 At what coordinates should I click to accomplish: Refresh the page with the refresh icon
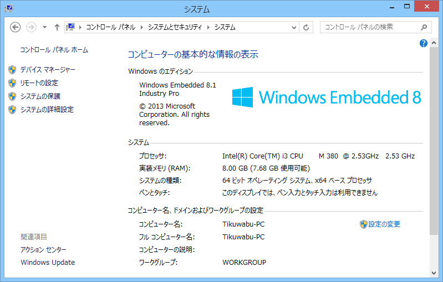[x=306, y=27]
